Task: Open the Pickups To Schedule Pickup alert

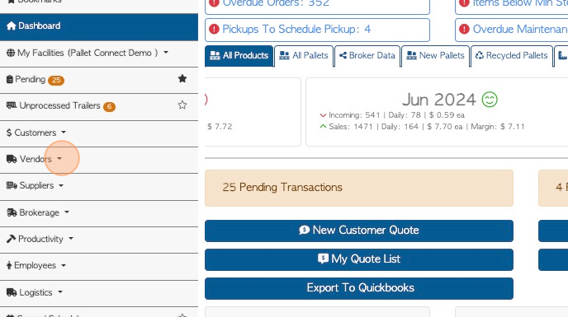Action: coord(317,30)
